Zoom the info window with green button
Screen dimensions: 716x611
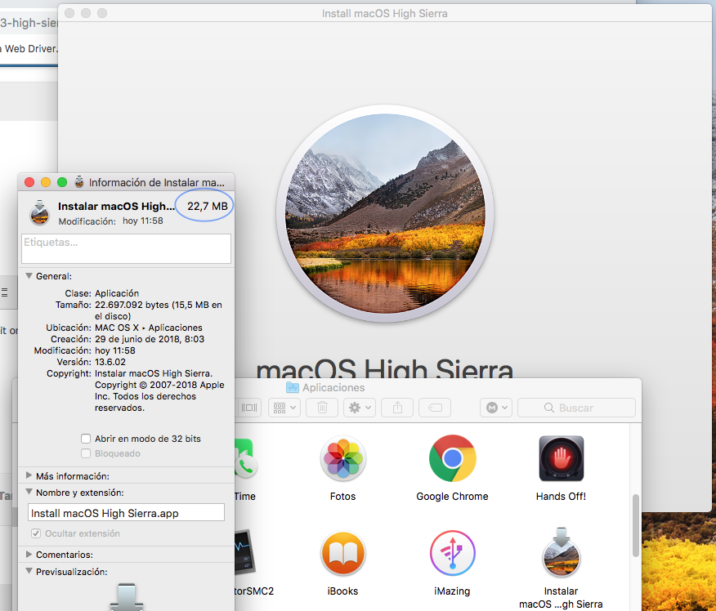click(x=62, y=182)
